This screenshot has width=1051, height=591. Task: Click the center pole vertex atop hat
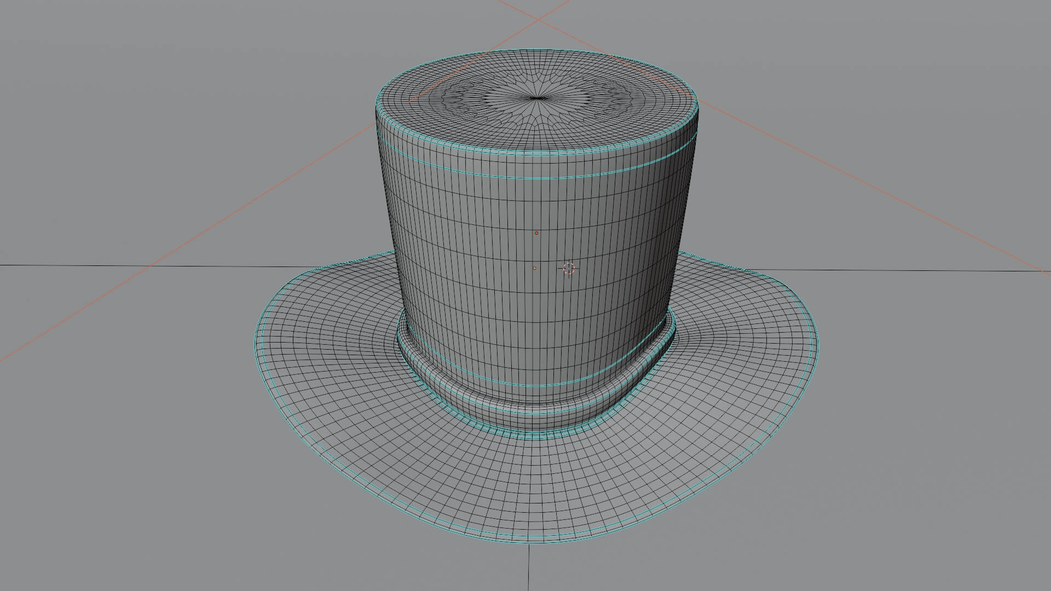[x=538, y=98]
